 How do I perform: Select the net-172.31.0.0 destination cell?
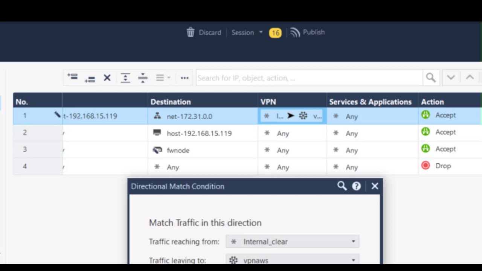click(203, 116)
